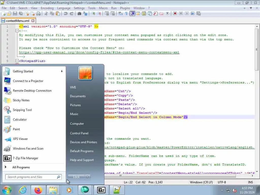Open the Settings menu
The height and width of the screenshot is (195, 260).
pos(79,8)
